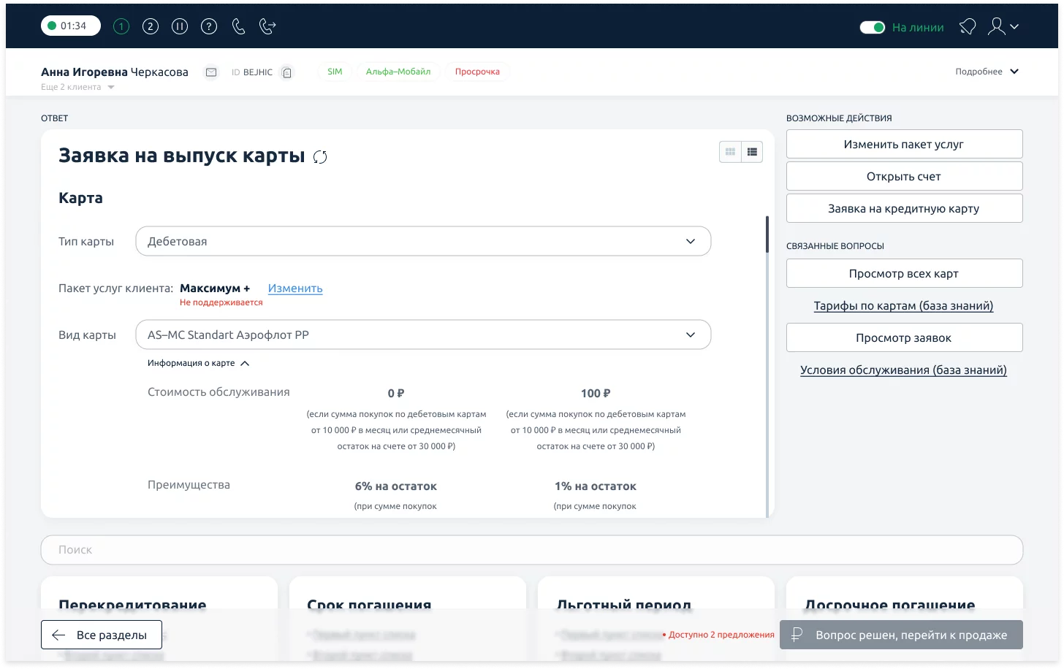Pause the call with hold icon

pos(180,26)
